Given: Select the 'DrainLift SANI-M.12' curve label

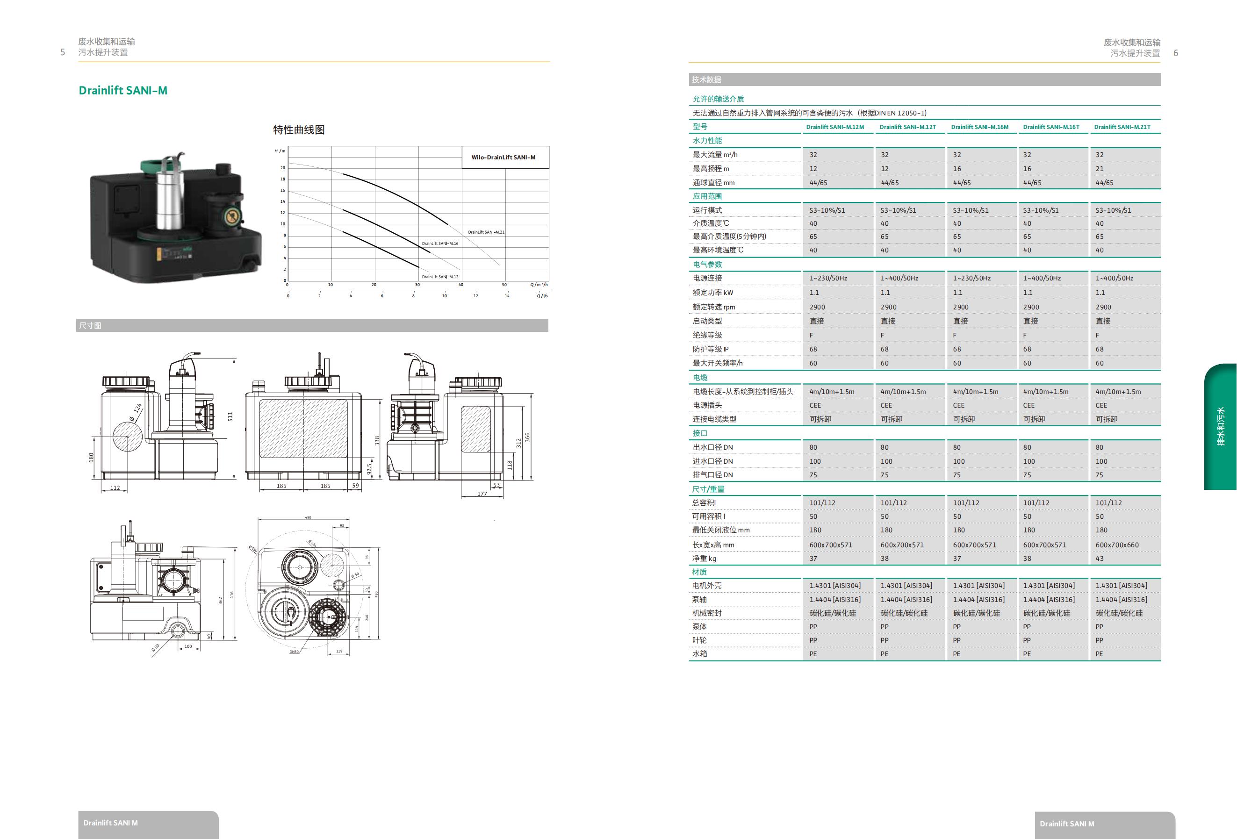Looking at the screenshot, I should tap(439, 277).
